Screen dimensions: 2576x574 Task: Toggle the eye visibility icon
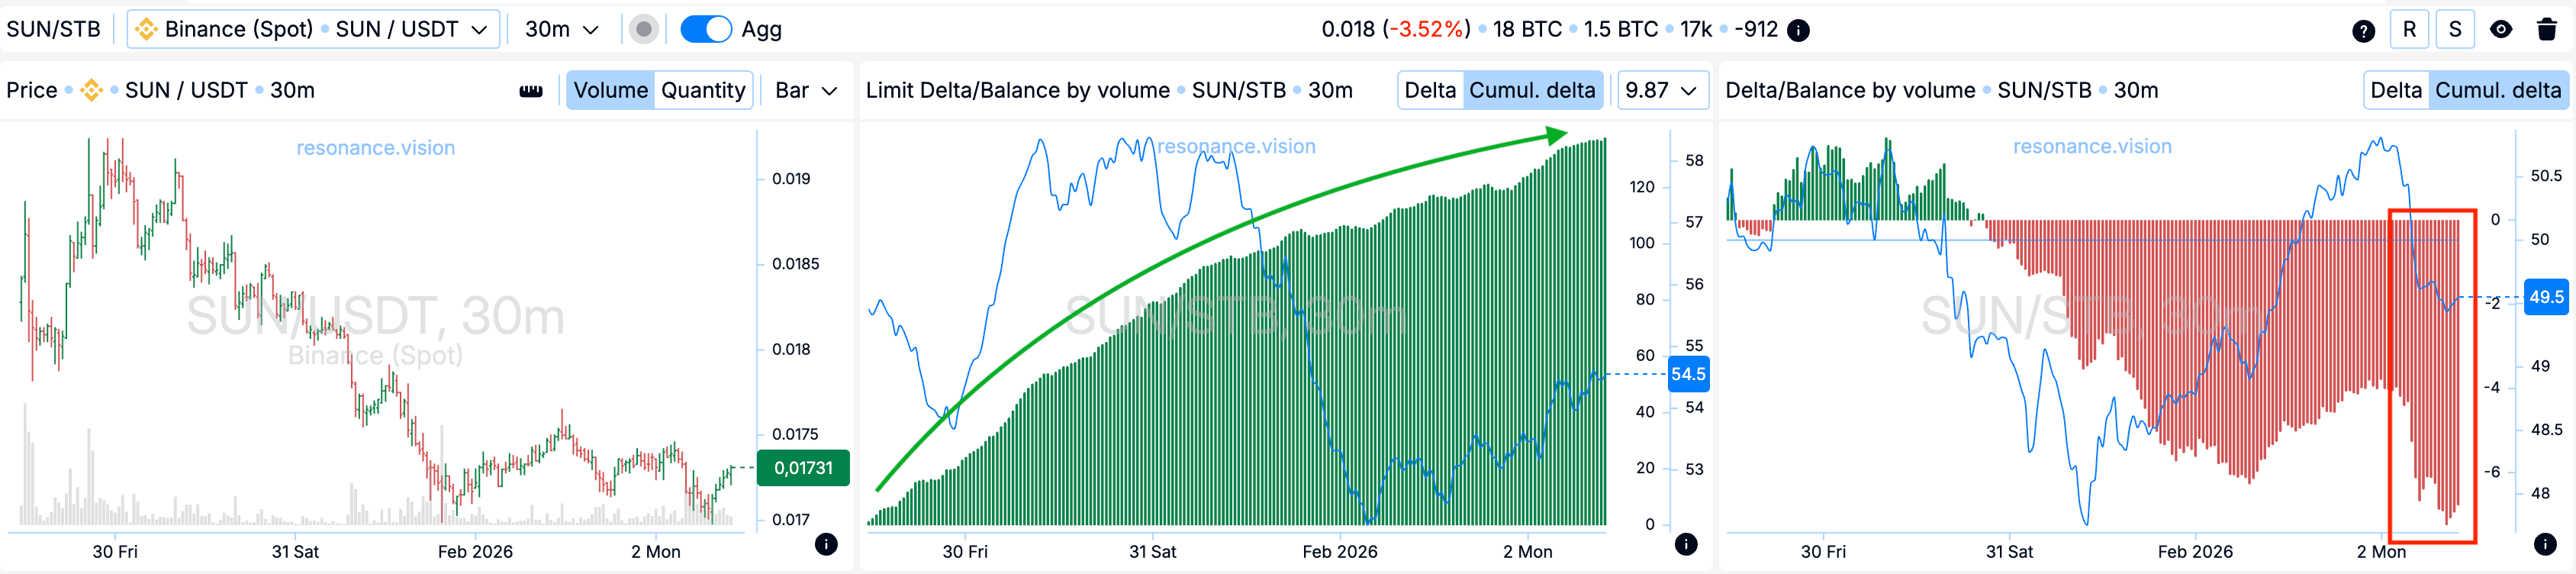tap(2501, 30)
